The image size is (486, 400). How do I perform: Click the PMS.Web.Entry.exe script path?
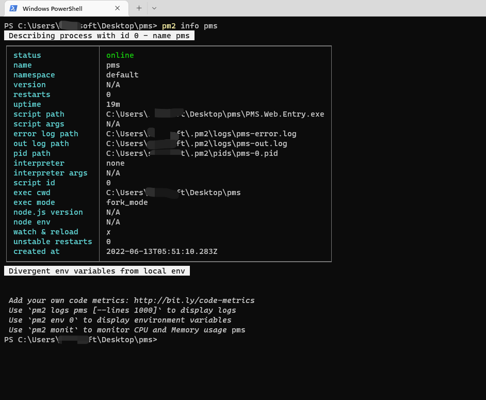(x=215, y=114)
